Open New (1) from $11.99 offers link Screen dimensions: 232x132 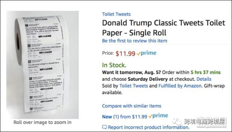click(x=125, y=117)
